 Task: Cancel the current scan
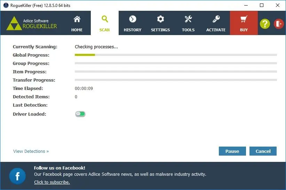click(x=263, y=151)
